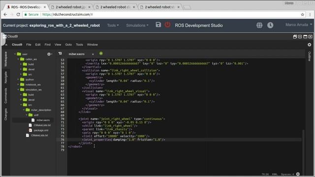This screenshot has height=177, width=315.
Task: Open the globe language icon
Action: (259, 25)
